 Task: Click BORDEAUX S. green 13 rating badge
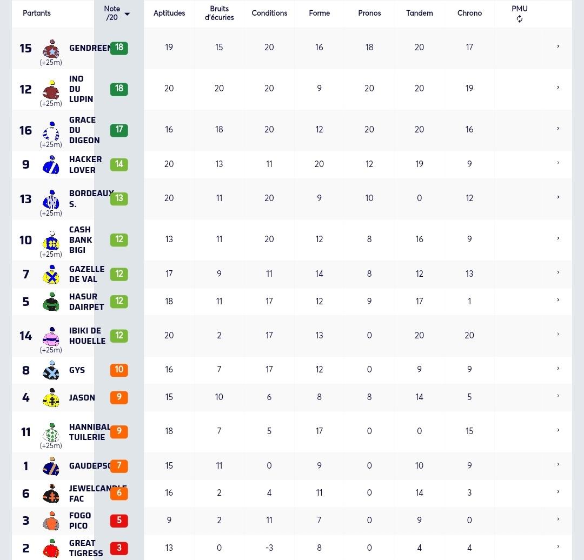tap(119, 198)
